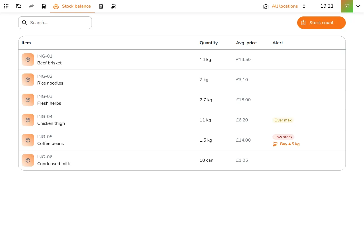Click the ING-03 item code
The image size is (364, 227).
[45, 96]
